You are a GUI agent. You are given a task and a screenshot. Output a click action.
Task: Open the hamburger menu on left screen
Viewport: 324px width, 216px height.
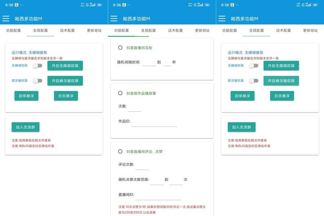(6, 19)
